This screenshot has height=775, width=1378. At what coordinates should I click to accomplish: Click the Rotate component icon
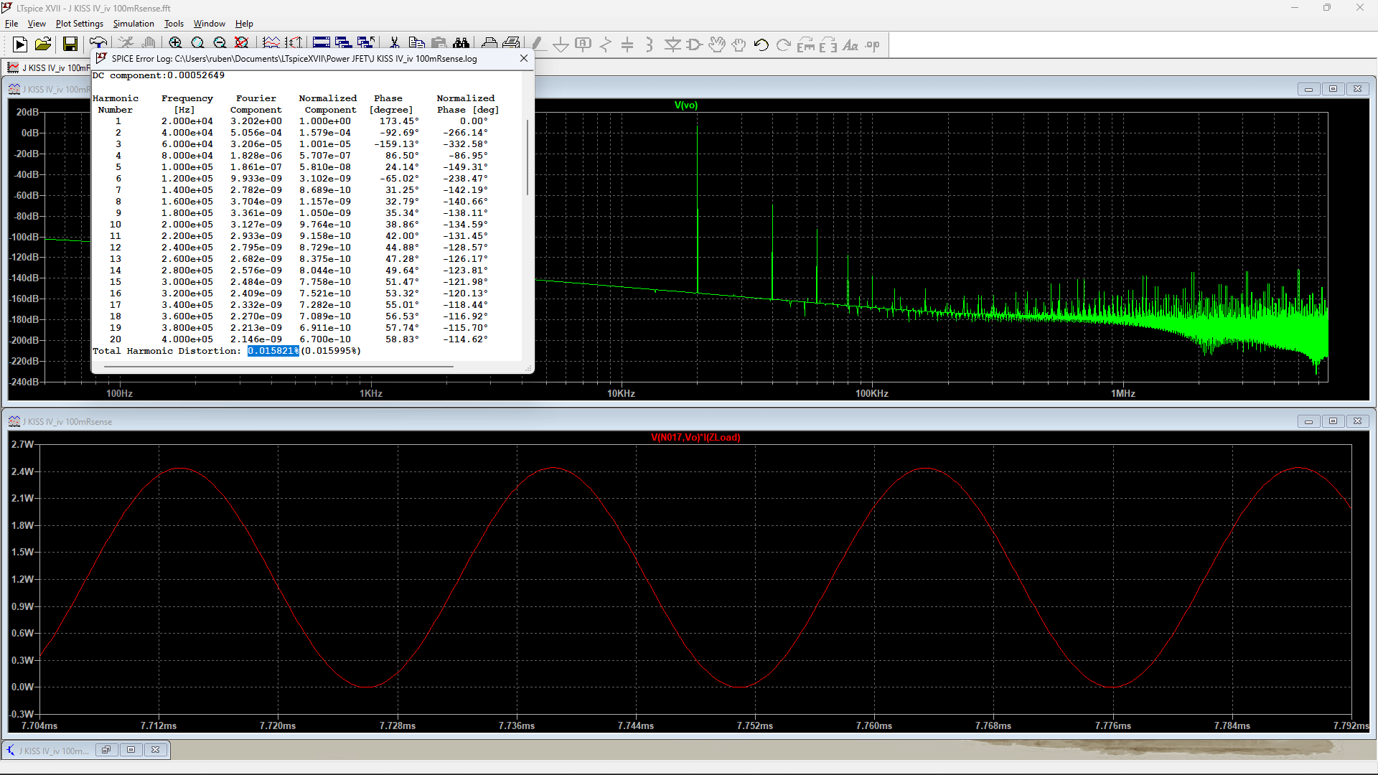806,44
